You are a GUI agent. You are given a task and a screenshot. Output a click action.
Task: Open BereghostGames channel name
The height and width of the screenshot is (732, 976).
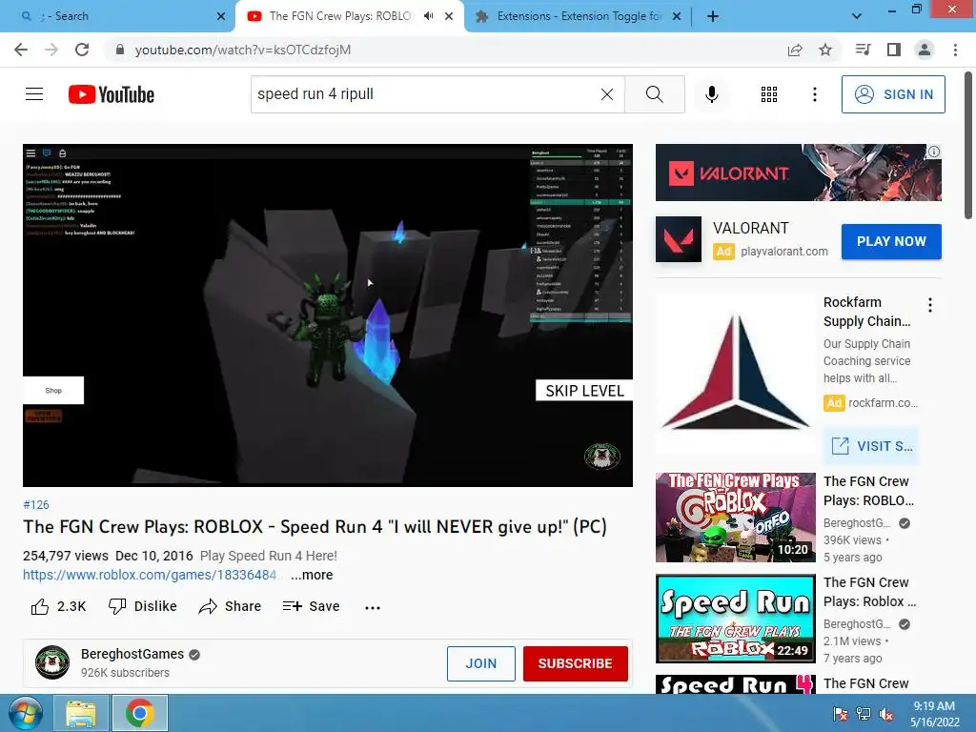click(132, 654)
